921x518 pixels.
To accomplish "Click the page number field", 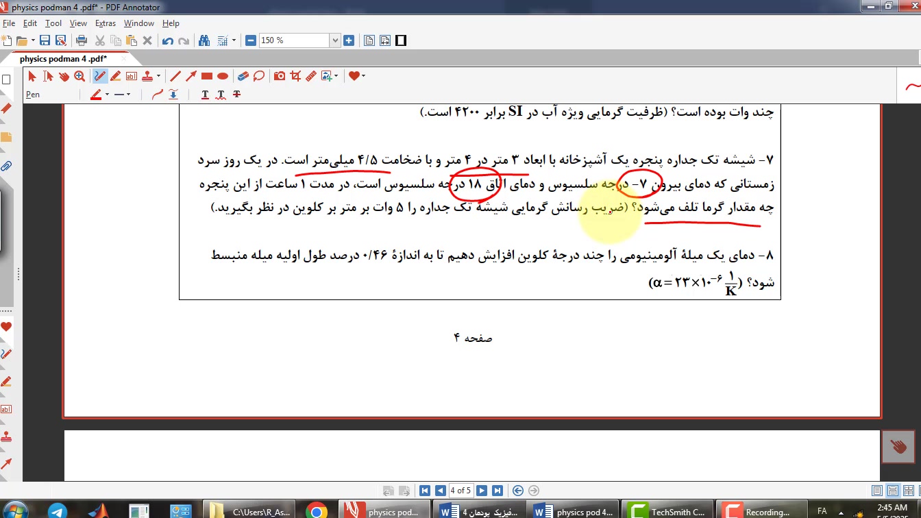I will pos(460,491).
